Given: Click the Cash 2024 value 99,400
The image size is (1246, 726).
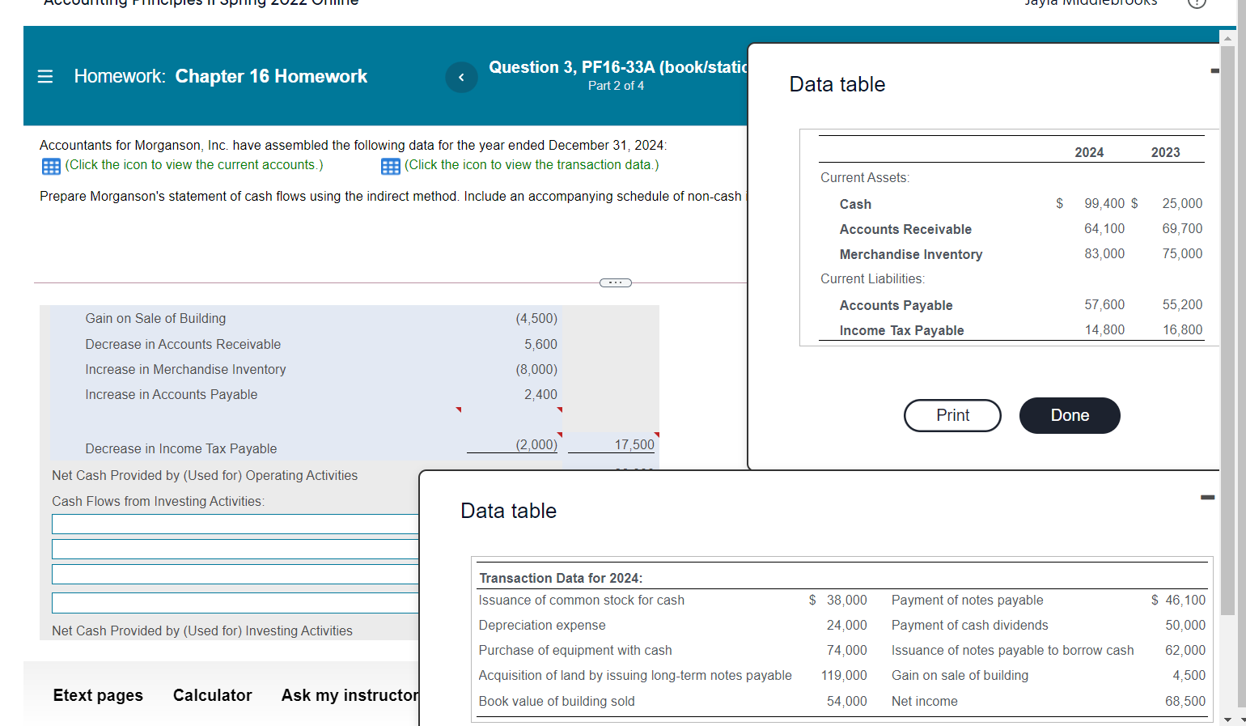Looking at the screenshot, I should tap(1104, 204).
